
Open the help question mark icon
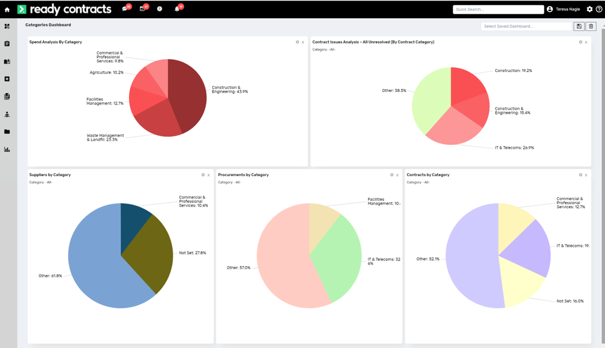[599, 9]
